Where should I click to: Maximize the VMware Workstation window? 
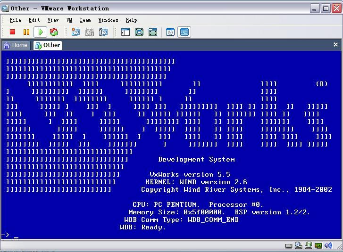coord(326,9)
